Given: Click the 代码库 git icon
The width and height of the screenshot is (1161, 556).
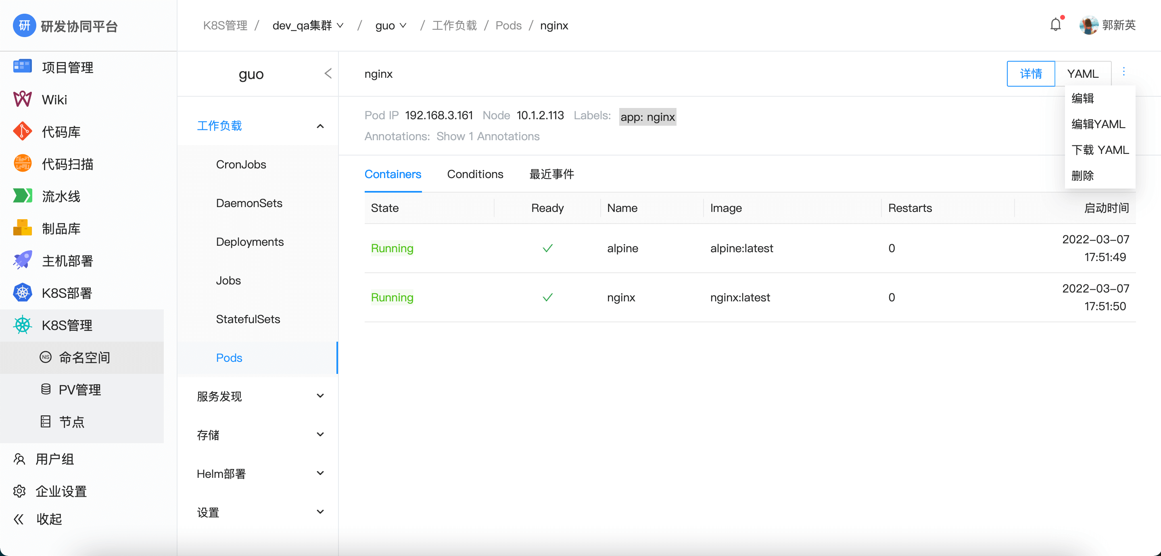Looking at the screenshot, I should tap(22, 131).
